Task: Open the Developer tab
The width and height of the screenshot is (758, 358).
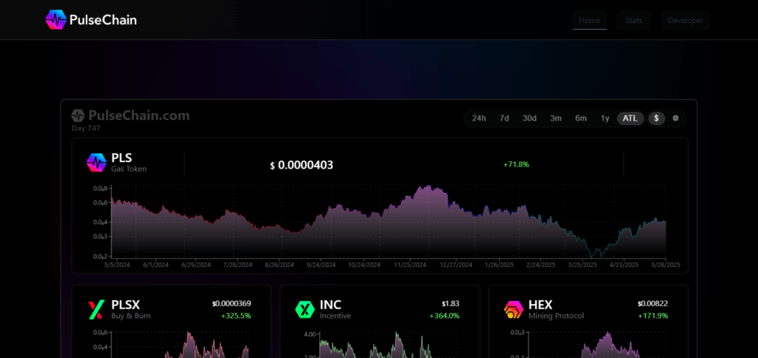Action: pyautogui.click(x=685, y=20)
